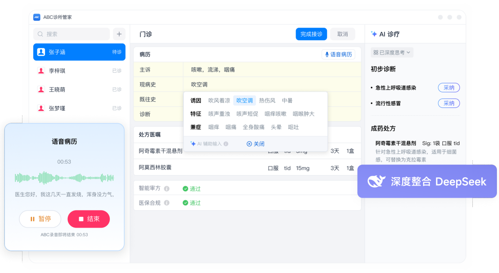Click the patient search field
This screenshot has height=273, width=499.
[x=72, y=34]
